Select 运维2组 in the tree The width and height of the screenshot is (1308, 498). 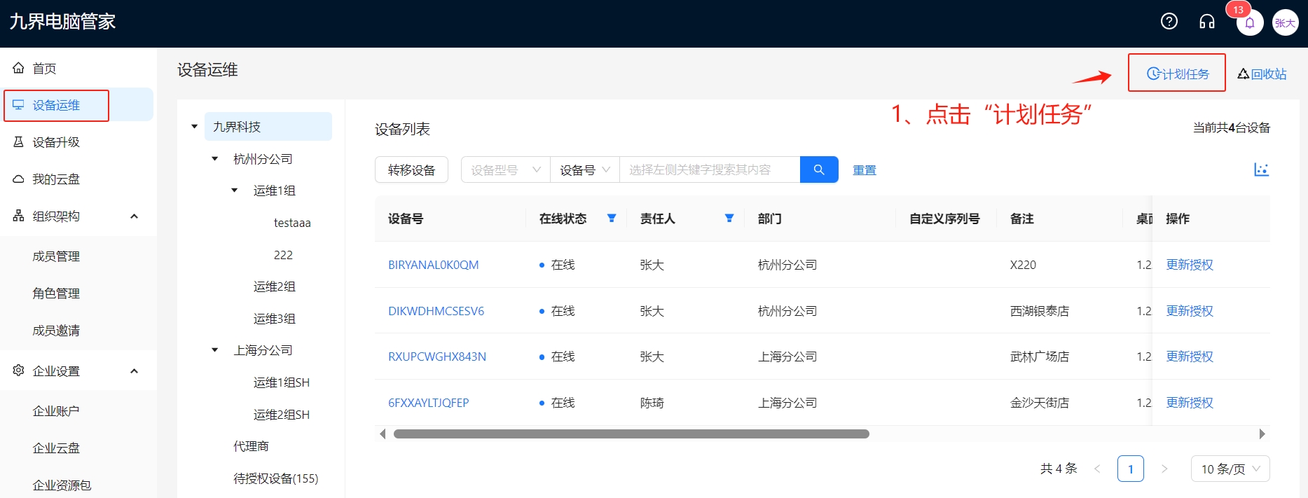(275, 286)
